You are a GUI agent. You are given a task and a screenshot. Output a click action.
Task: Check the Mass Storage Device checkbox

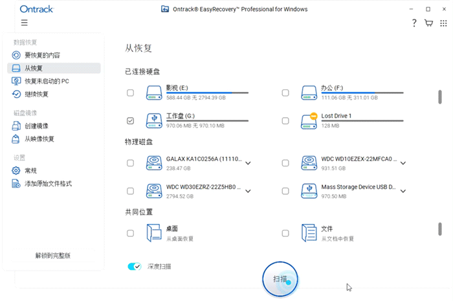(285, 191)
